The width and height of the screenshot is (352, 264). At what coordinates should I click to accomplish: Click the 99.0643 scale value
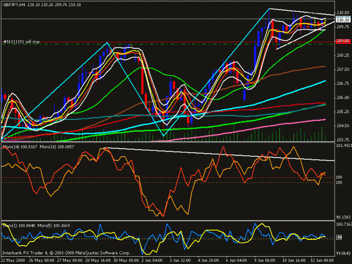(344, 254)
